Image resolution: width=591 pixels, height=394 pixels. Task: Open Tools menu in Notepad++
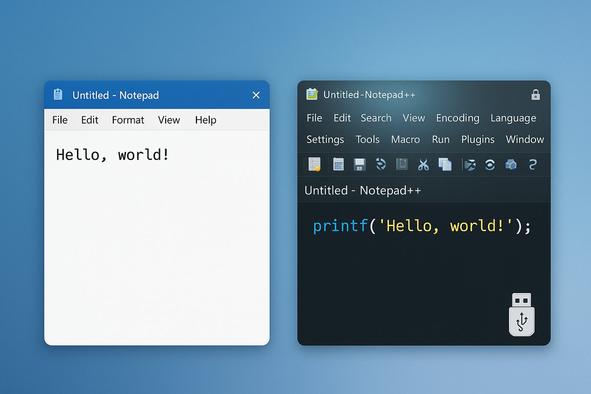click(x=368, y=140)
